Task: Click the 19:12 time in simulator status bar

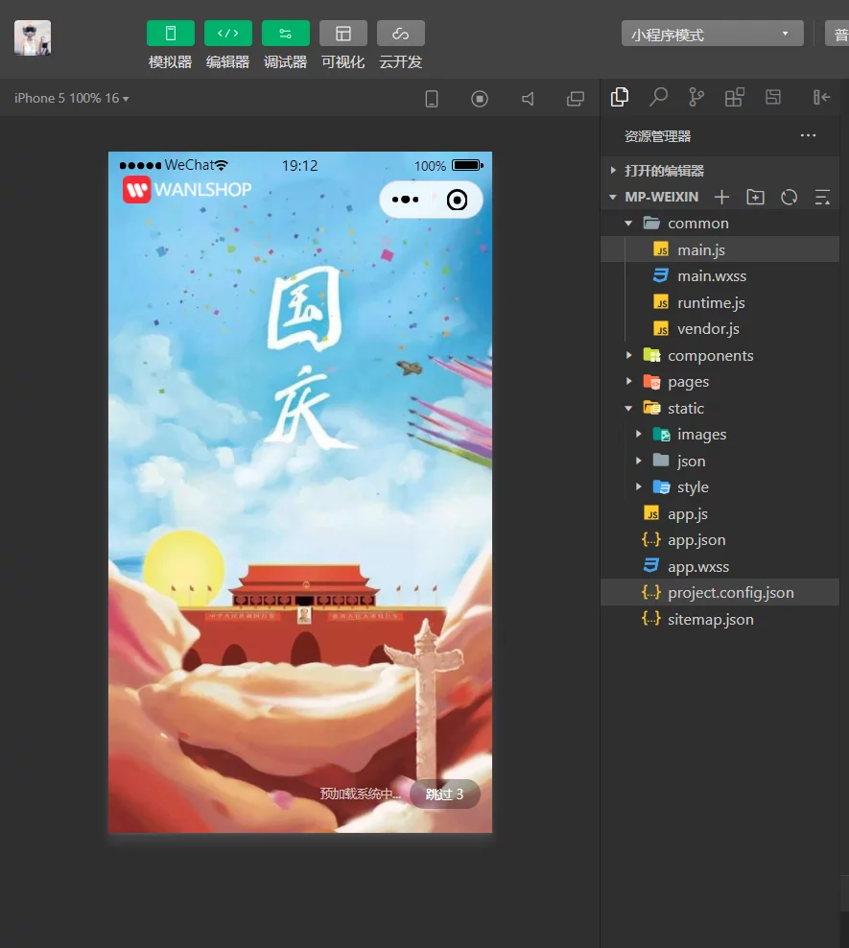Action: point(299,166)
